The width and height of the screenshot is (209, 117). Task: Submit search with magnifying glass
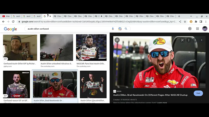coord(126,29)
